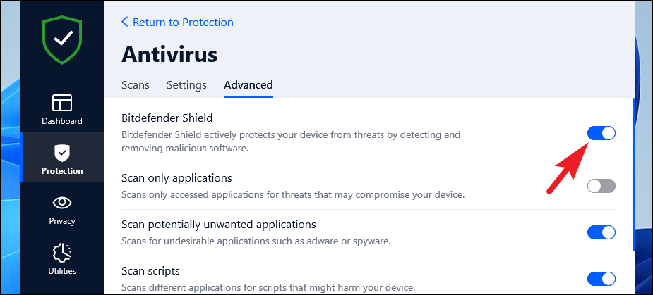Select the Advanced tab

point(248,85)
